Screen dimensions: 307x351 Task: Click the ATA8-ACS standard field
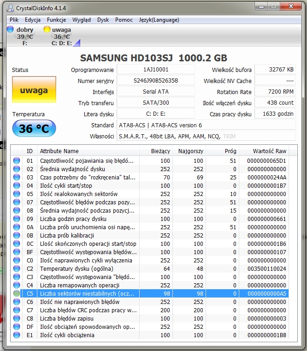pos(206,125)
